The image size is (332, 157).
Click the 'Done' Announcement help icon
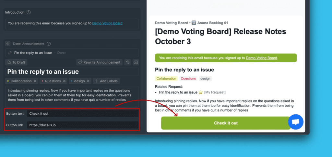(x=49, y=44)
